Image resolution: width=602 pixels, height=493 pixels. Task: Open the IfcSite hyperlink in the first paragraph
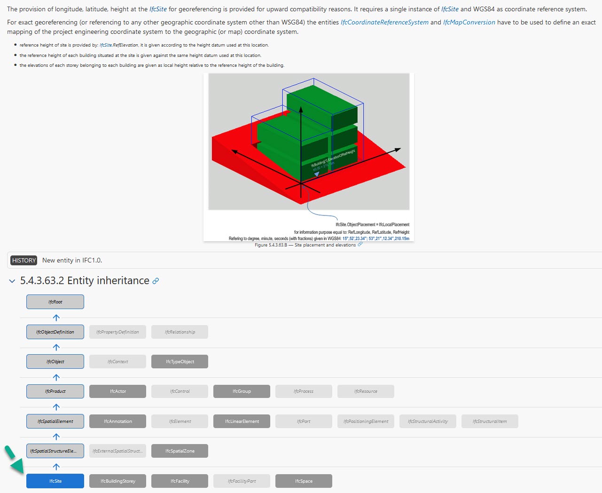tap(156, 8)
